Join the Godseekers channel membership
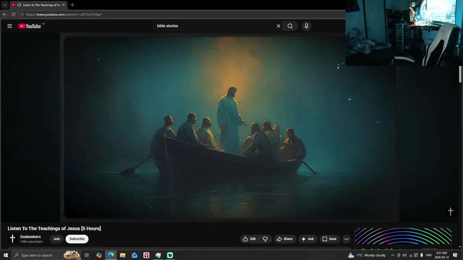This screenshot has height=260, width=463. [57, 239]
